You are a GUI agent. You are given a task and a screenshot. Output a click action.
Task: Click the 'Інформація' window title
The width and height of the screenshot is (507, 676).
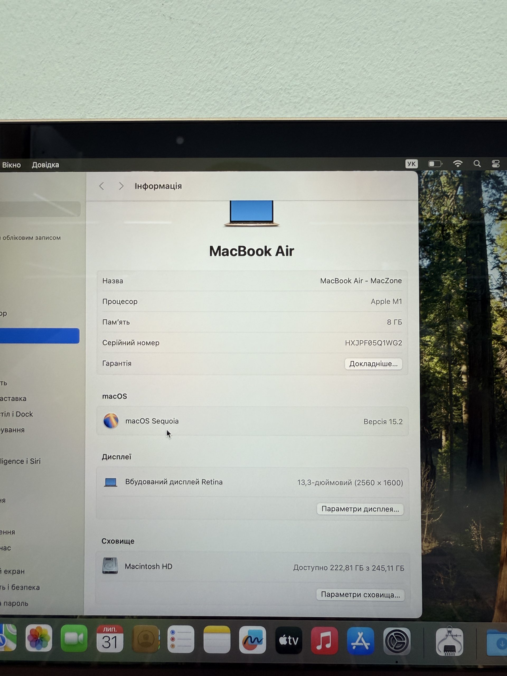click(158, 186)
